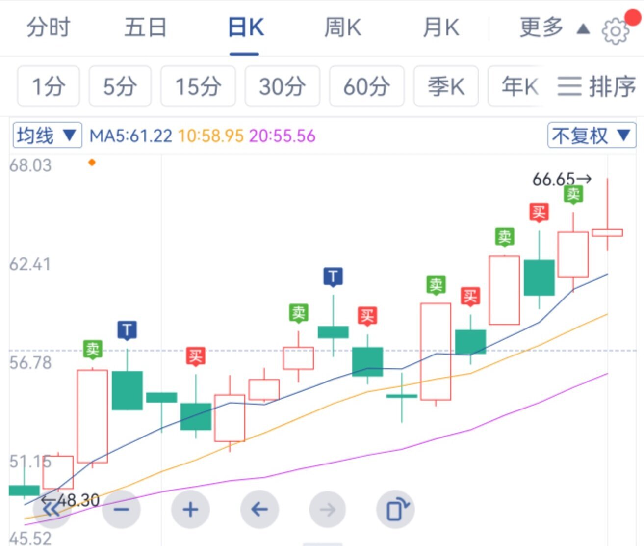Viewport: 644px width, 546px height.
Task: Select the 15分 interval button
Action: point(198,86)
